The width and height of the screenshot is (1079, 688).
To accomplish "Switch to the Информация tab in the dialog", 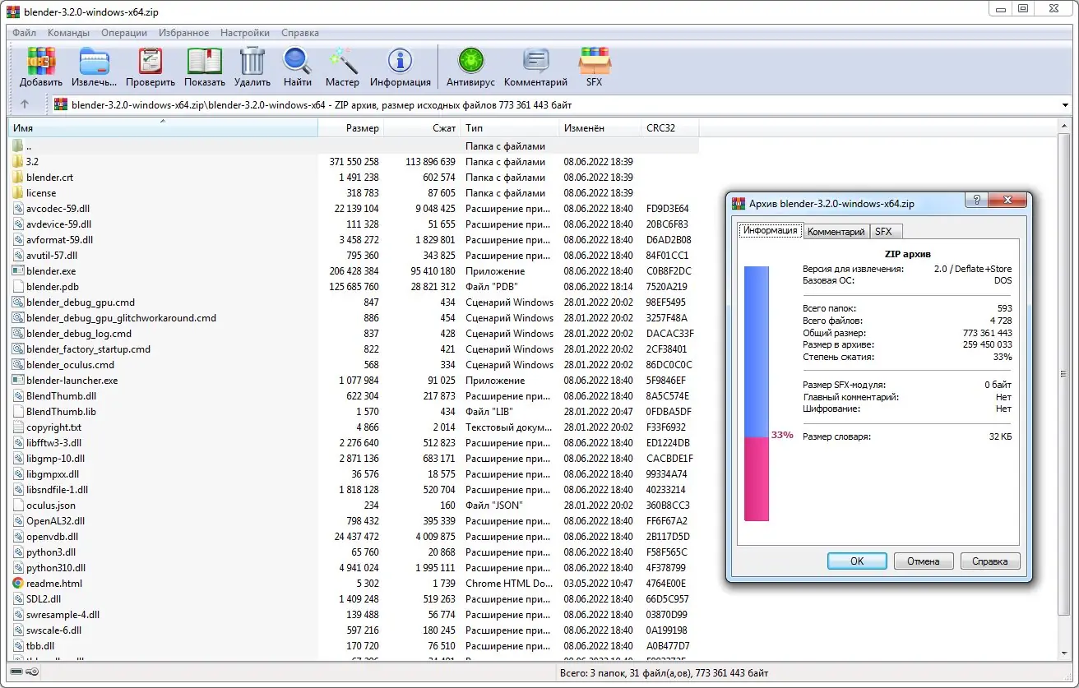I will (x=770, y=230).
